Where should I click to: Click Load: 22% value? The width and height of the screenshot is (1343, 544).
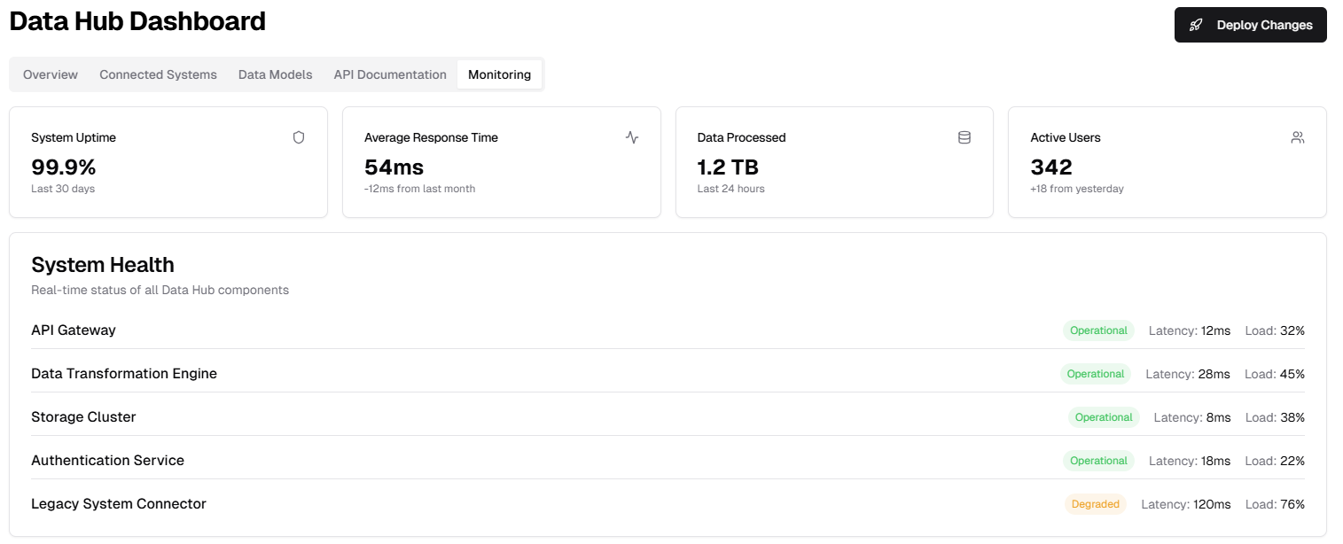coord(1275,461)
